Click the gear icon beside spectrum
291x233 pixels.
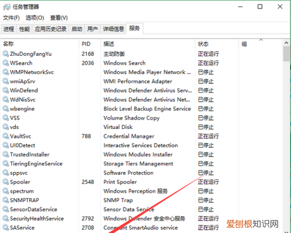click(x=5, y=191)
